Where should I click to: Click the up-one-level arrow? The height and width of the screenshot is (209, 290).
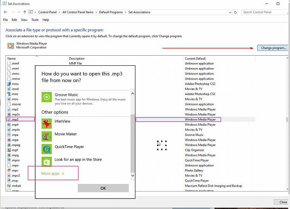(x=25, y=12)
